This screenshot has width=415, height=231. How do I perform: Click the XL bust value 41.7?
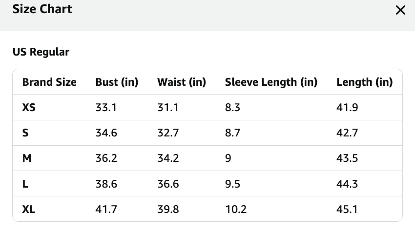(106, 209)
